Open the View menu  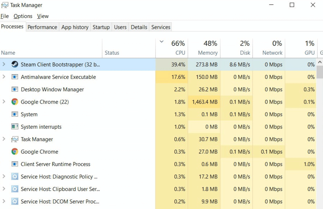pyautogui.click(x=43, y=16)
